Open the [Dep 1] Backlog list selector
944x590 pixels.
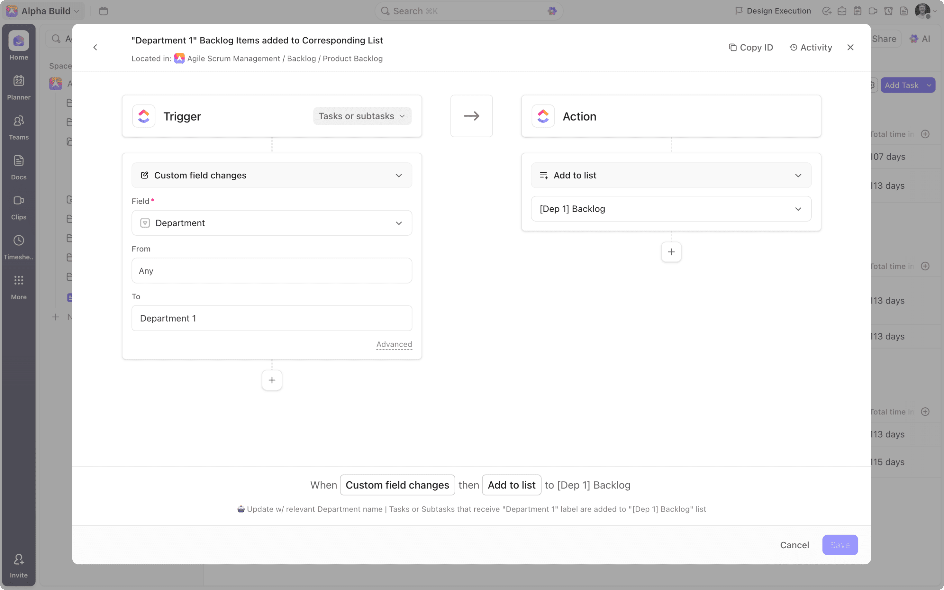coord(671,209)
